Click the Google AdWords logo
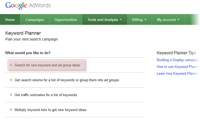Screen dimensions: 200x123 [x=28, y=6]
